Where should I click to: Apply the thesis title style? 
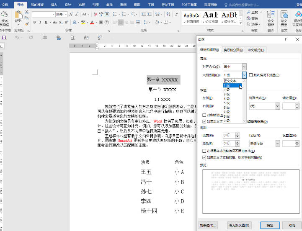(210, 17)
